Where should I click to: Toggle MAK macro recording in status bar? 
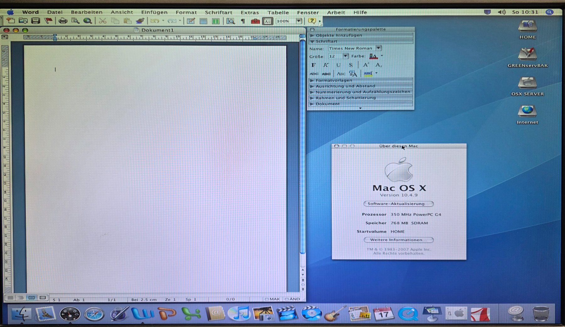(x=272, y=299)
